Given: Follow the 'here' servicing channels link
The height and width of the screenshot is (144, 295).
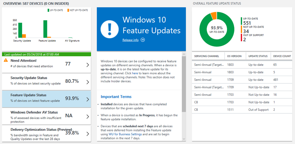Looking at the screenshot, I should 134,73.
